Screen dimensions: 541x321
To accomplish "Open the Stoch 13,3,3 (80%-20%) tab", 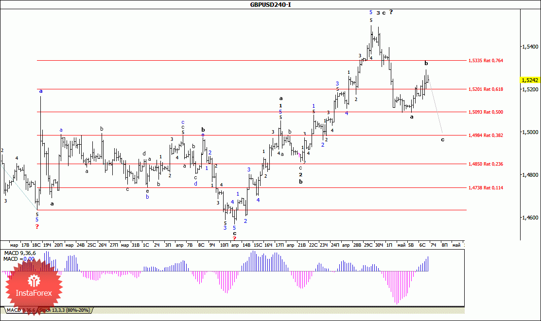I will (x=65, y=310).
